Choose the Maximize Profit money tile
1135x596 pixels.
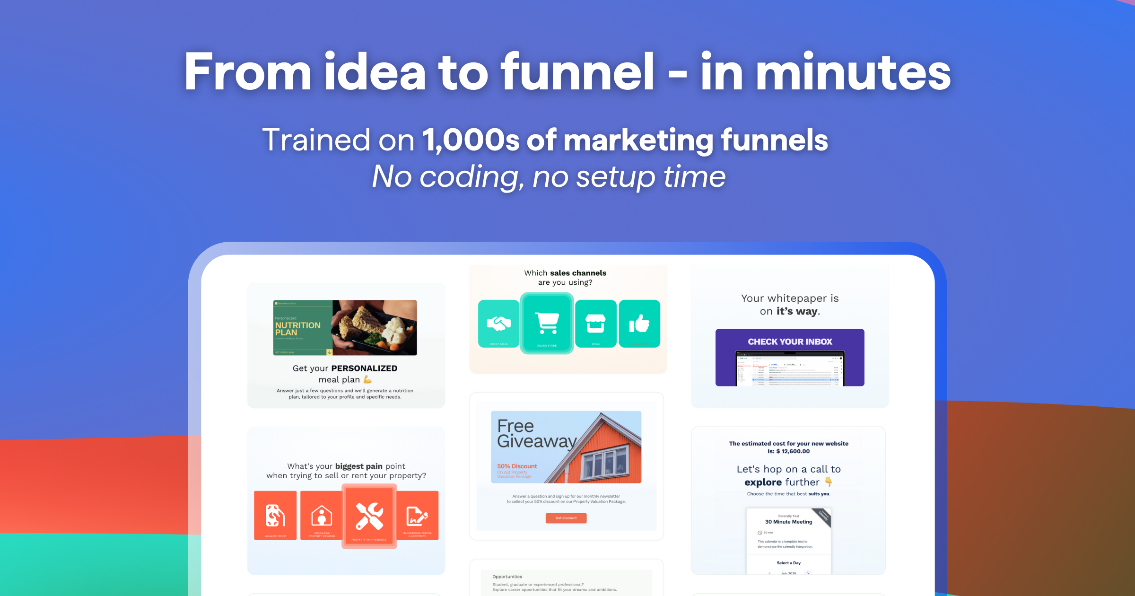click(x=275, y=515)
